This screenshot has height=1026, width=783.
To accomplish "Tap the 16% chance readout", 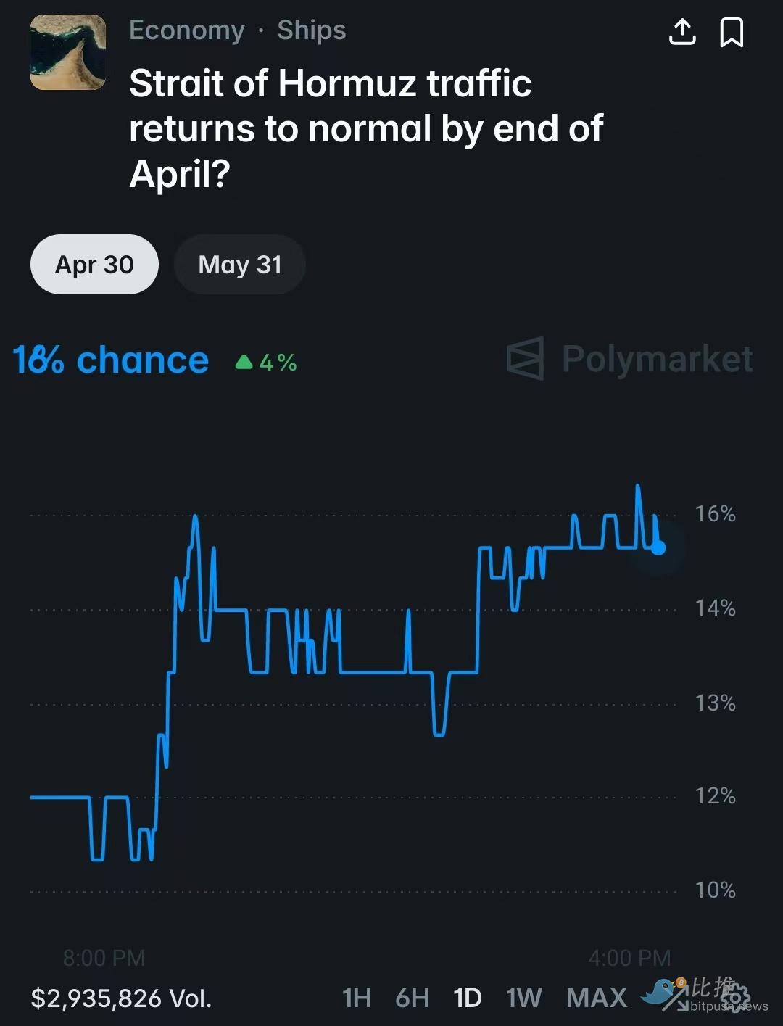I will 111,360.
